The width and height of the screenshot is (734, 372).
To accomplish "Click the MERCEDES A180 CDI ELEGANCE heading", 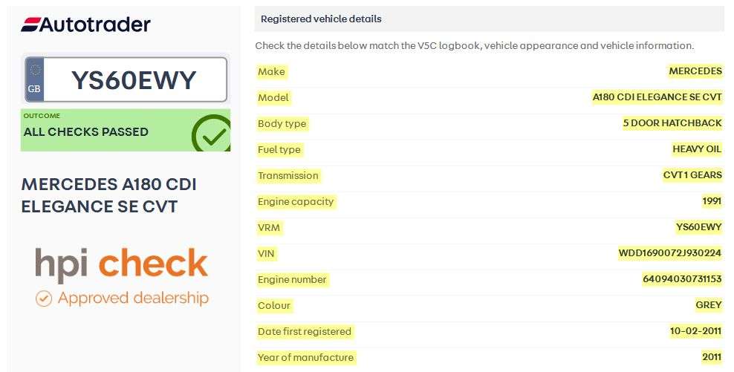I will [108, 195].
